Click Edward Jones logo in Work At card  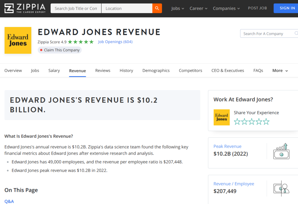(x=221, y=117)
